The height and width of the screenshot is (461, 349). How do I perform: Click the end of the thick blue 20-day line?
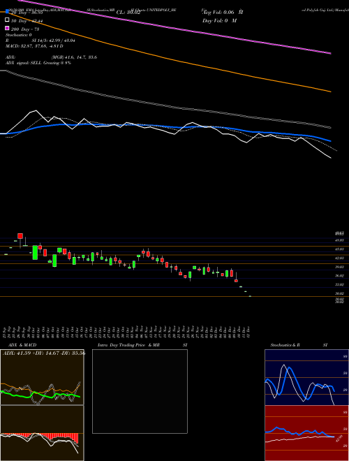[331, 141]
